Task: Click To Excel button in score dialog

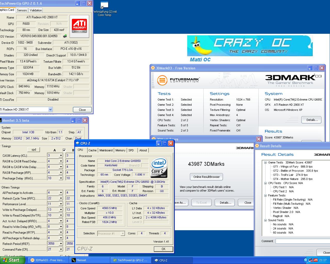Action: click(x=201, y=203)
